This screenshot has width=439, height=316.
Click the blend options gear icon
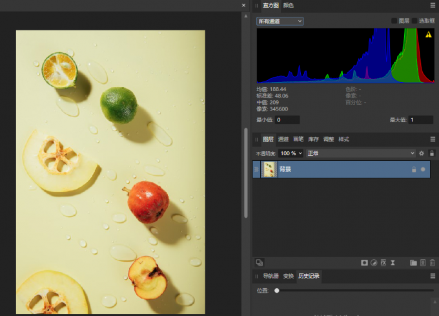pos(422,153)
